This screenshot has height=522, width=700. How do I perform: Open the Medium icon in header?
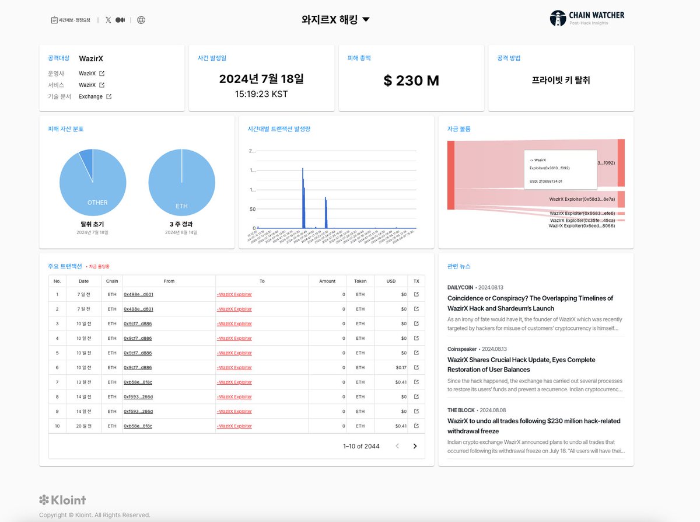[x=120, y=20]
